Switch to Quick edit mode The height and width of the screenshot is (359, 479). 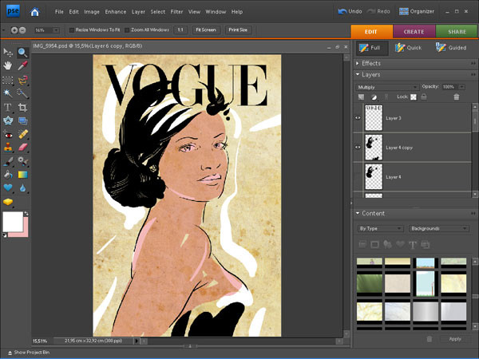click(409, 48)
